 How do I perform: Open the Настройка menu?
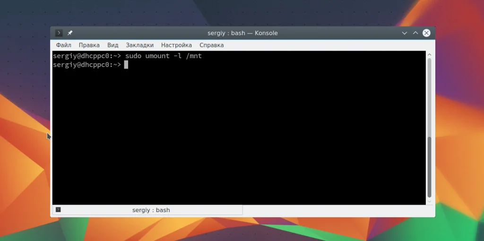tap(176, 45)
